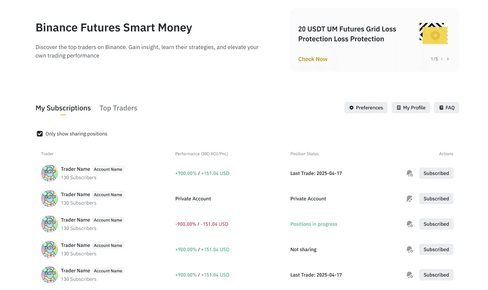Click the Binance Futures Smart Money heading
Image resolution: width=488 pixels, height=290 pixels.
click(114, 28)
